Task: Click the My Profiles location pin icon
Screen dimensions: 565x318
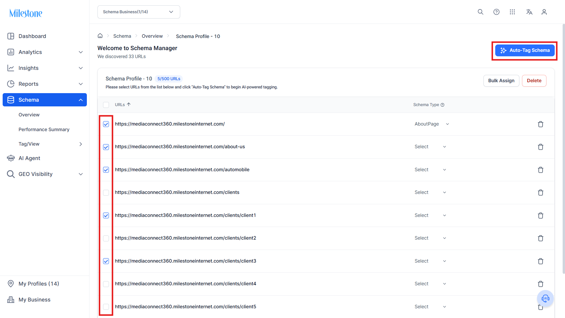Action: pyautogui.click(x=11, y=284)
